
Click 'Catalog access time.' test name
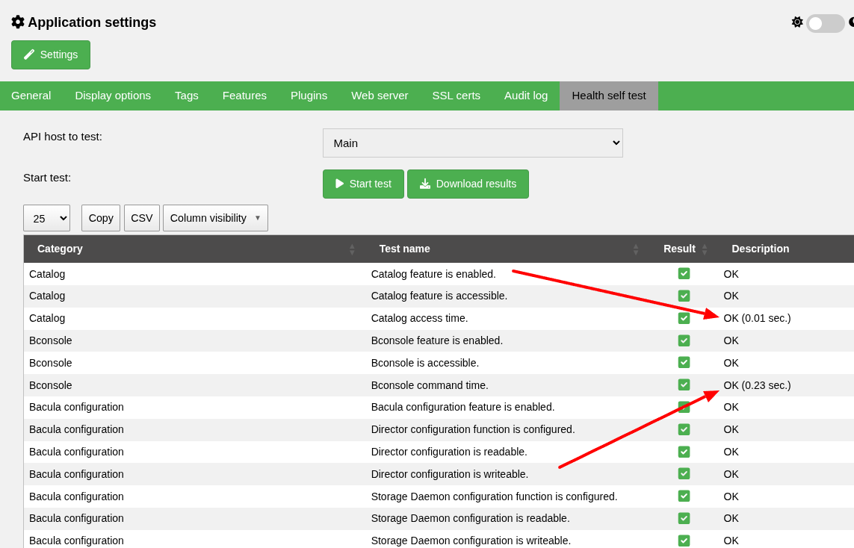pyautogui.click(x=419, y=318)
